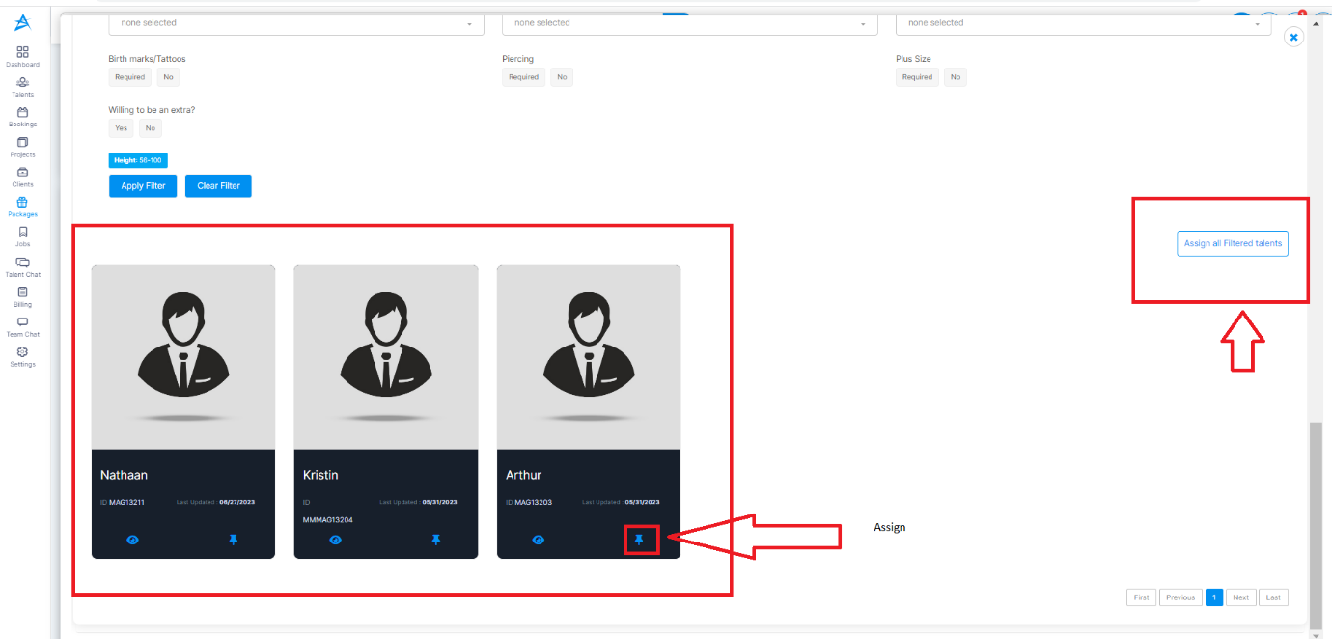Open Talents in the sidebar
This screenshot has width=1332, height=639.
22,87
